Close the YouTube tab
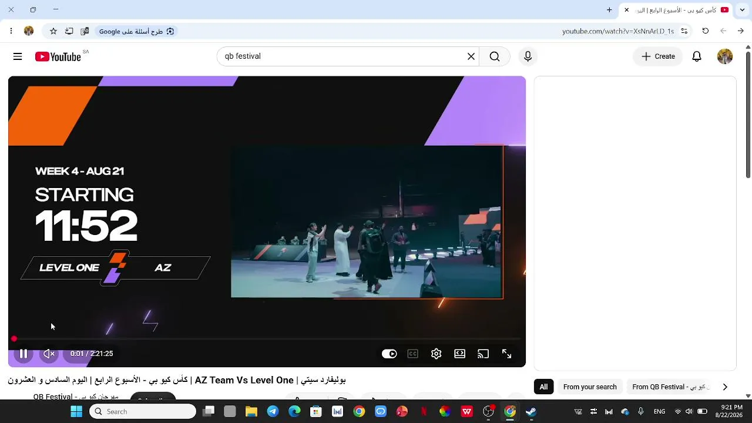The width and height of the screenshot is (752, 423). 626,10
